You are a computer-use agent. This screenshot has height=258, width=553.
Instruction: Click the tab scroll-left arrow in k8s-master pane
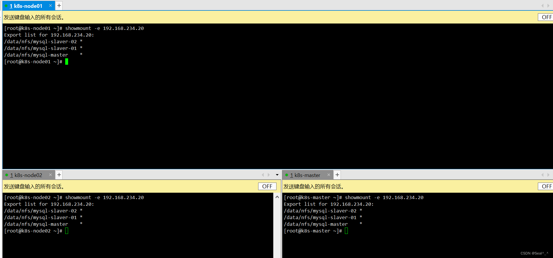(x=542, y=175)
